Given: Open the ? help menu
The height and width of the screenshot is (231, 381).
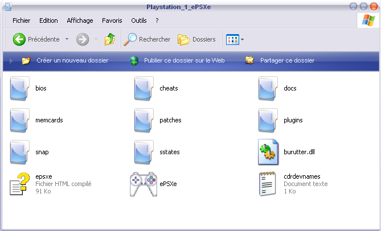Looking at the screenshot, I should 157,20.
